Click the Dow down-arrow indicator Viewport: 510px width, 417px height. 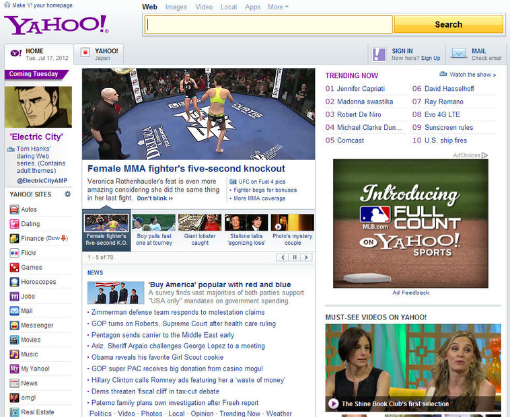64,238
